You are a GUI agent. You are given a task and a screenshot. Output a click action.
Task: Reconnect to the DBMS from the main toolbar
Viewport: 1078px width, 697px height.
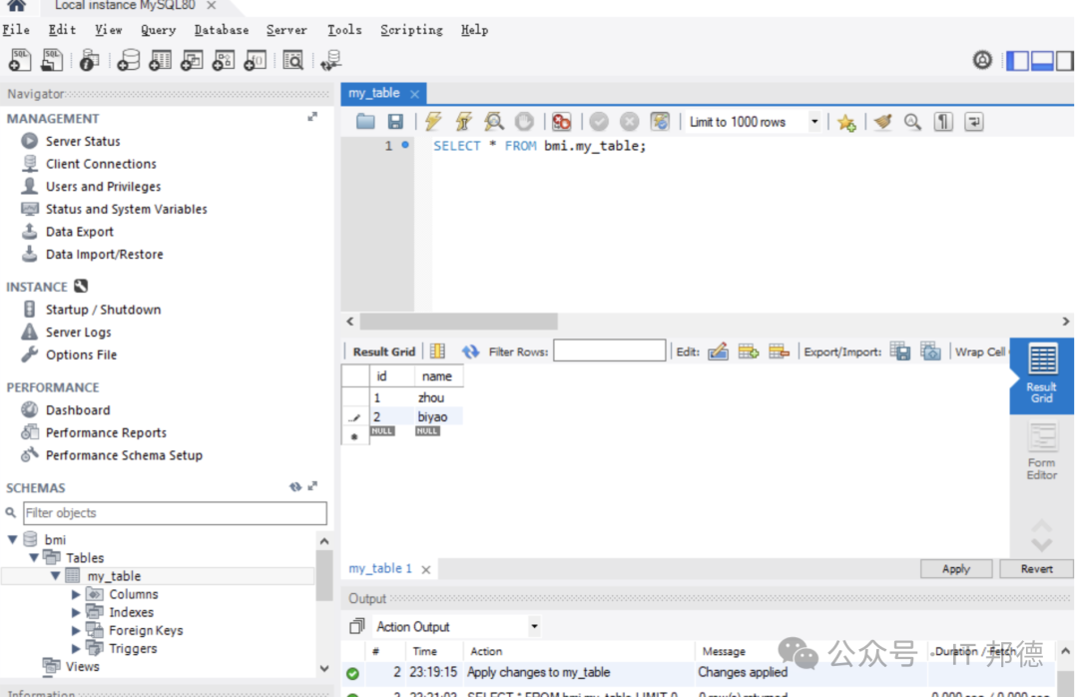click(x=330, y=61)
